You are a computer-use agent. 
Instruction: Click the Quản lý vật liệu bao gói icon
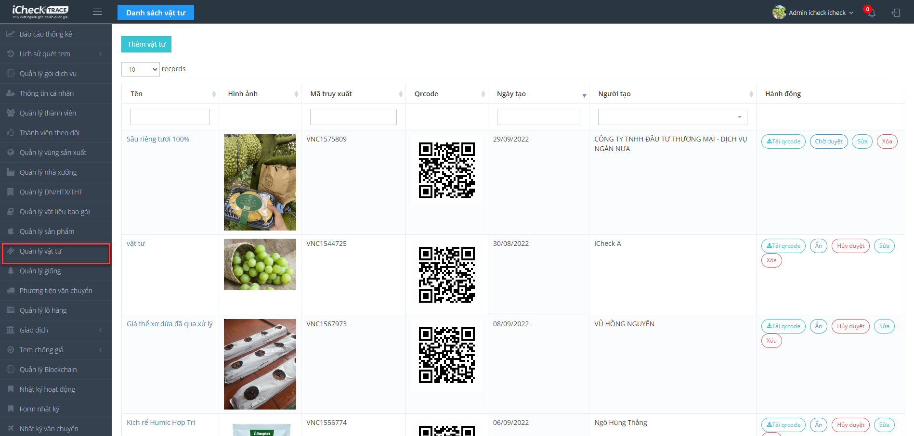coord(11,212)
